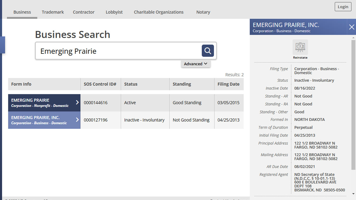Screen dimensions: 356x200
Task: Switch to the Business tab
Action: [22, 12]
